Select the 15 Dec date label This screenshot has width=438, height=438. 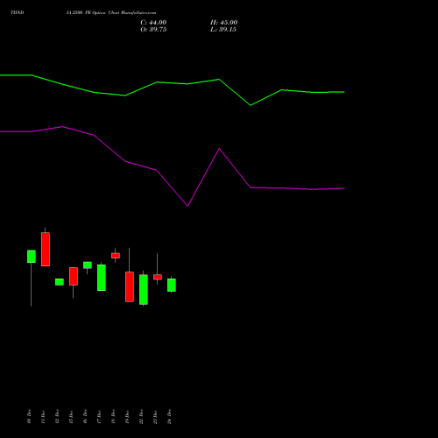tap(71, 416)
